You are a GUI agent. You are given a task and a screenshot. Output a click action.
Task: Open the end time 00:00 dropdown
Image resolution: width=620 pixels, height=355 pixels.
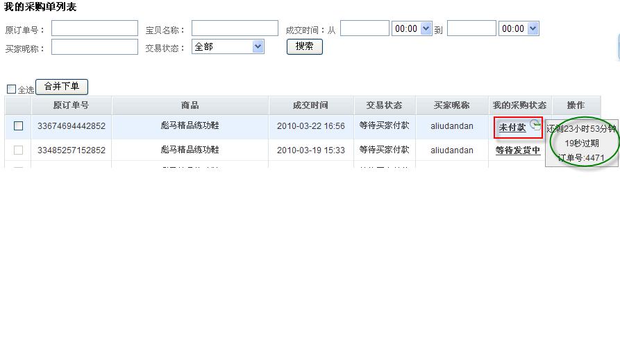click(x=519, y=28)
